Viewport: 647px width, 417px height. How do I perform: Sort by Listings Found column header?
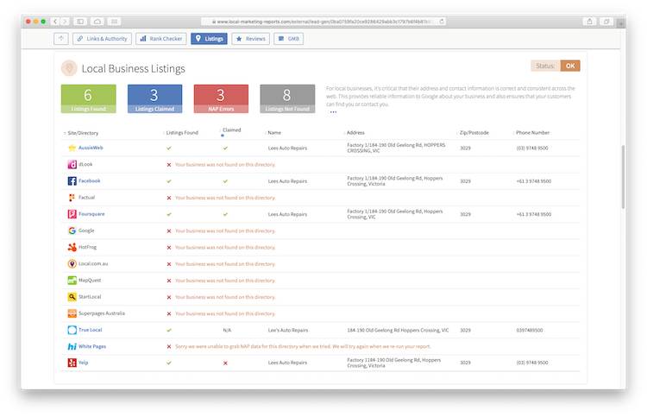click(182, 133)
